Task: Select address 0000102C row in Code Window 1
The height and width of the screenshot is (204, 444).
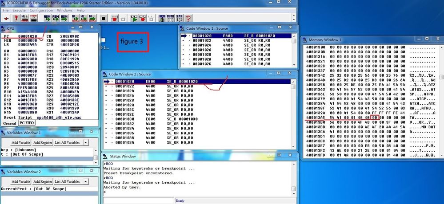Action: 236,64
